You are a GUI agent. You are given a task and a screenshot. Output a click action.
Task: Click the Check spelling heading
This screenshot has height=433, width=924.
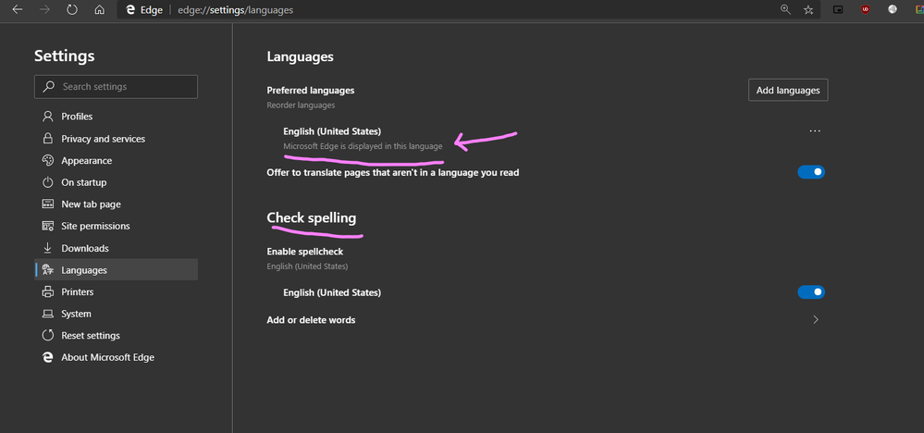point(311,218)
